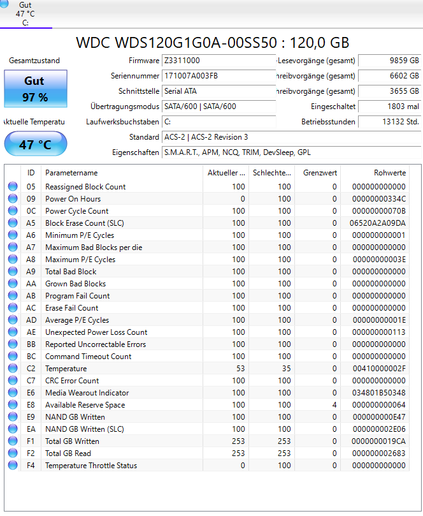Screen dimensions: 423x516
Task: Click threshold value 4 in Available Reserve Space row
Action: coord(334,405)
